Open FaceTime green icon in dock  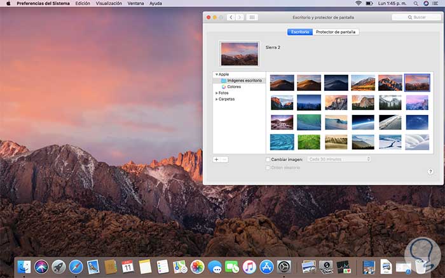pos(232,267)
